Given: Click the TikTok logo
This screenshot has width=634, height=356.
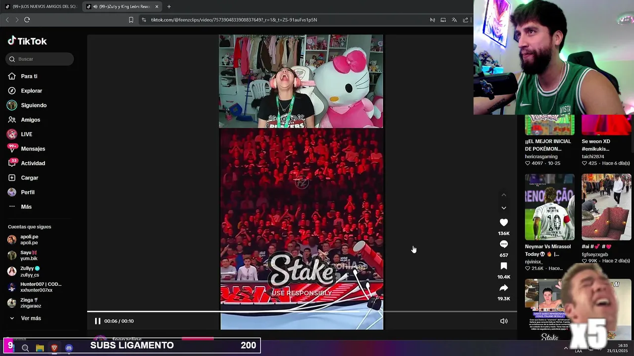Looking at the screenshot, I should 27,41.
